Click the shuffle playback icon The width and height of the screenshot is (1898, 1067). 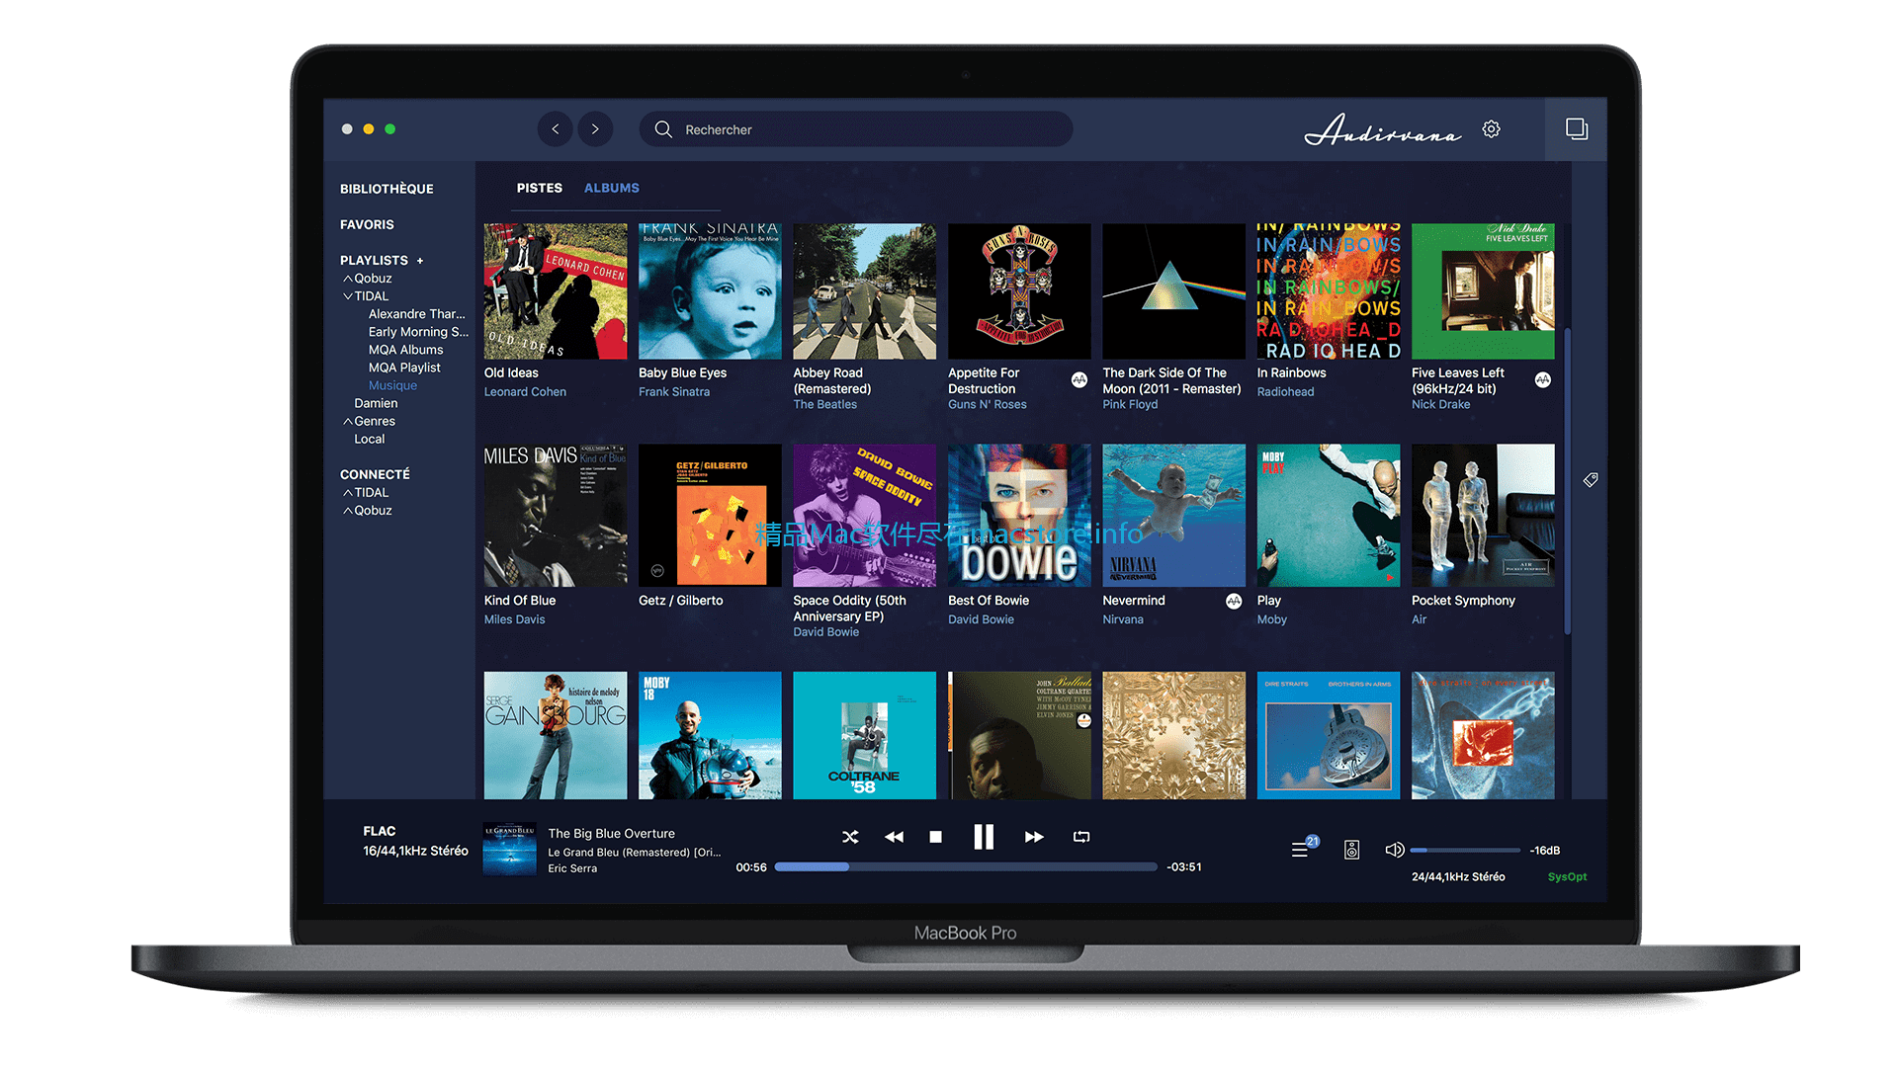pos(851,835)
